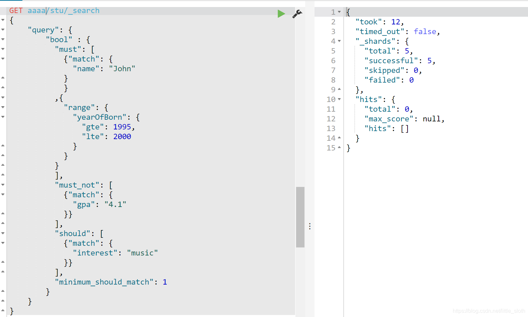Image resolution: width=528 pixels, height=317 pixels.
Task: Run the query with the green play button
Action: [x=281, y=14]
